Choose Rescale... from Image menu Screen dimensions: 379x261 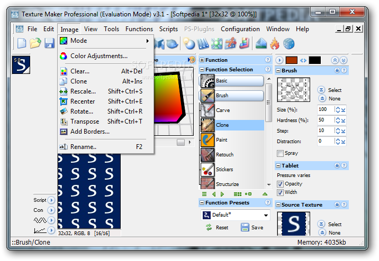[x=106, y=91]
